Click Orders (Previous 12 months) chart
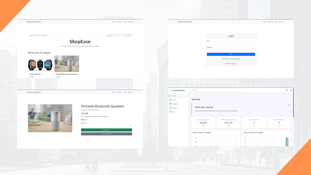The height and width of the screenshot is (175, 311). (266, 138)
